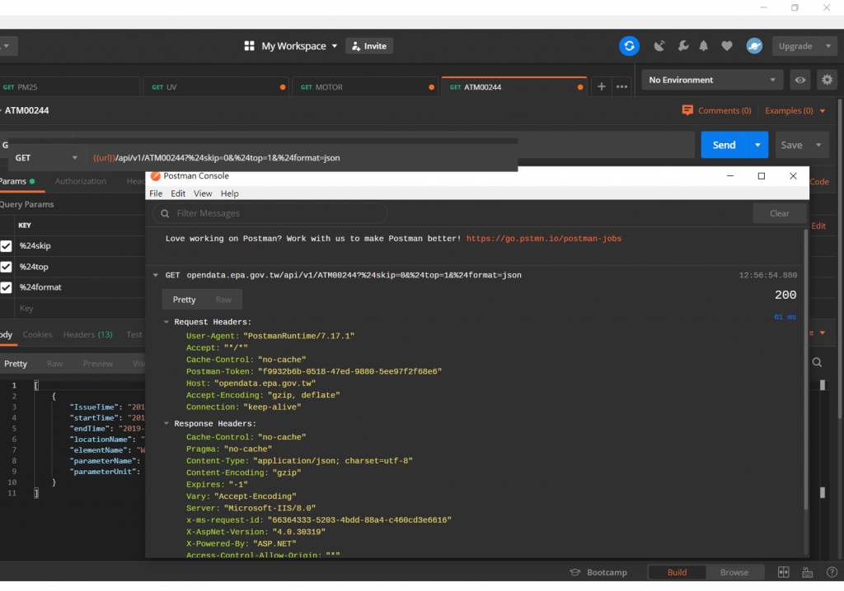Image resolution: width=844 pixels, height=591 pixels.
Task: Open the response Cookies tab
Action: coord(37,334)
